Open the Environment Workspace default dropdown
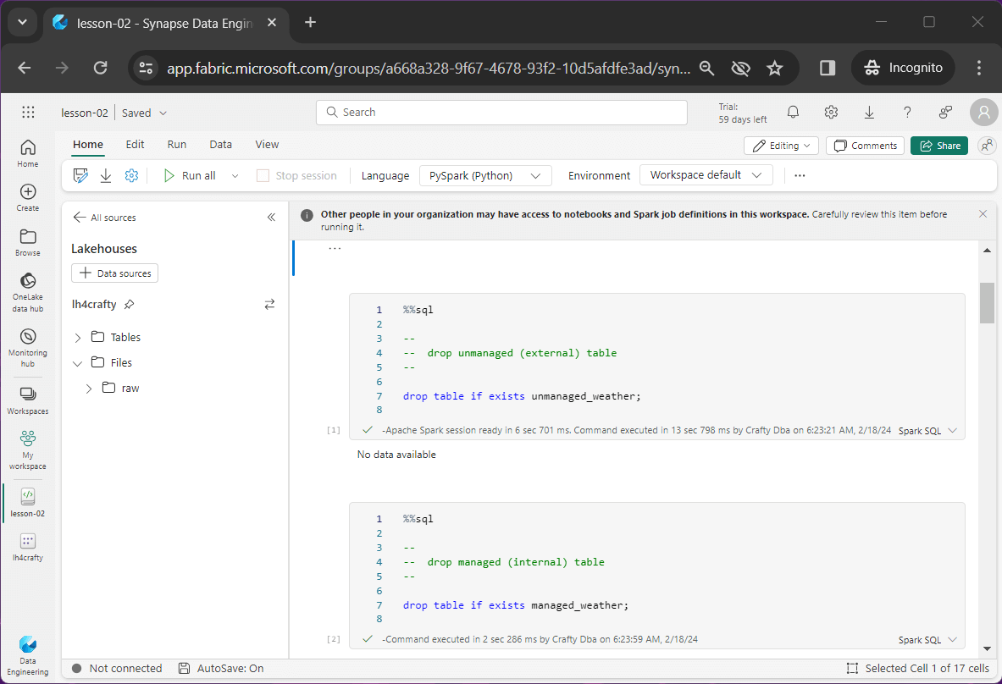Image resolution: width=1002 pixels, height=684 pixels. (706, 175)
